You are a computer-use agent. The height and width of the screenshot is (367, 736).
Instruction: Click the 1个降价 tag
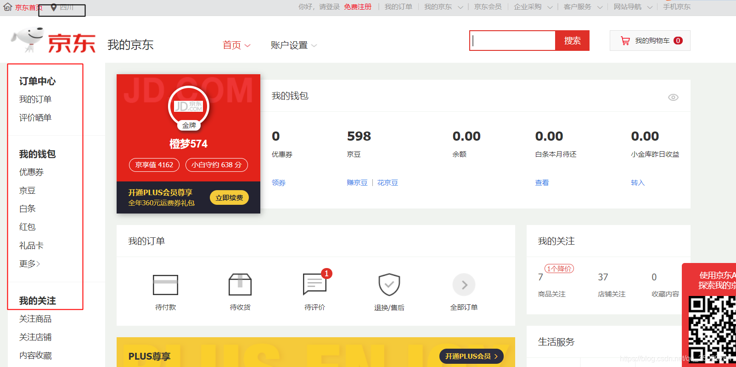pyautogui.click(x=559, y=269)
